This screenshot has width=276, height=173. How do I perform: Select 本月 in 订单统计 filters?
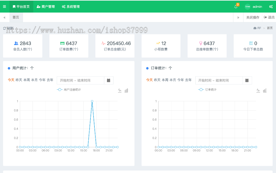coord(173,80)
